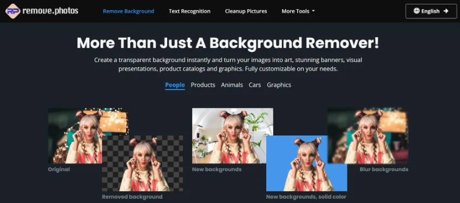Click the RP diamond logo icon
Image resolution: width=460 pixels, height=203 pixels.
tap(13, 11)
